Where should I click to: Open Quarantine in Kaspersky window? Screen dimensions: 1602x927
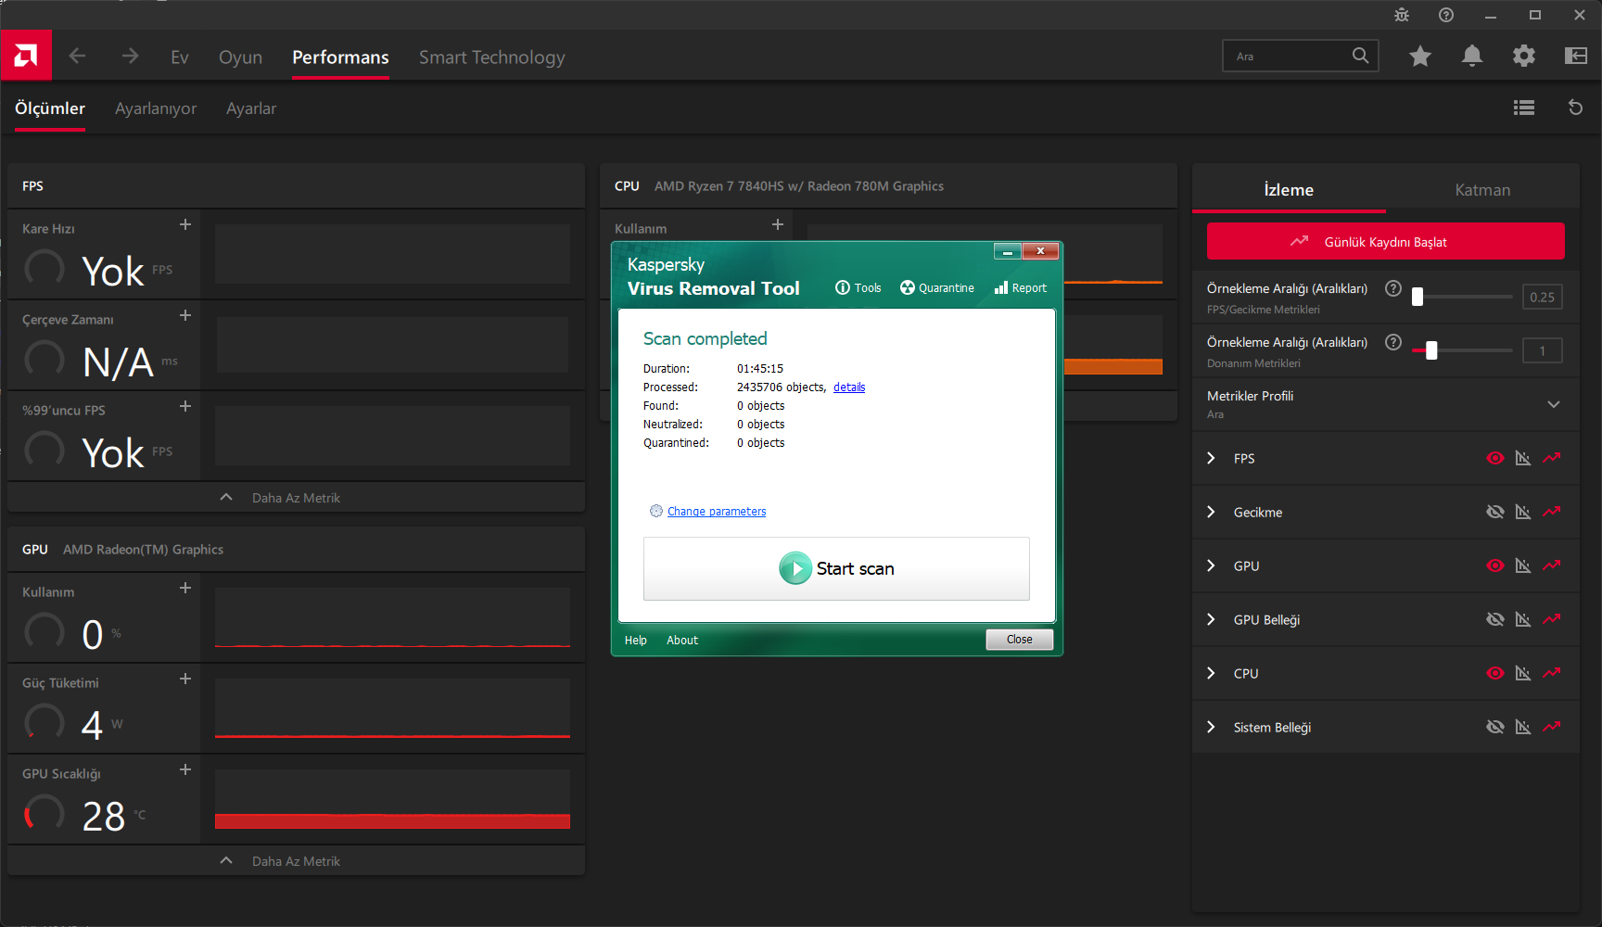(x=937, y=288)
